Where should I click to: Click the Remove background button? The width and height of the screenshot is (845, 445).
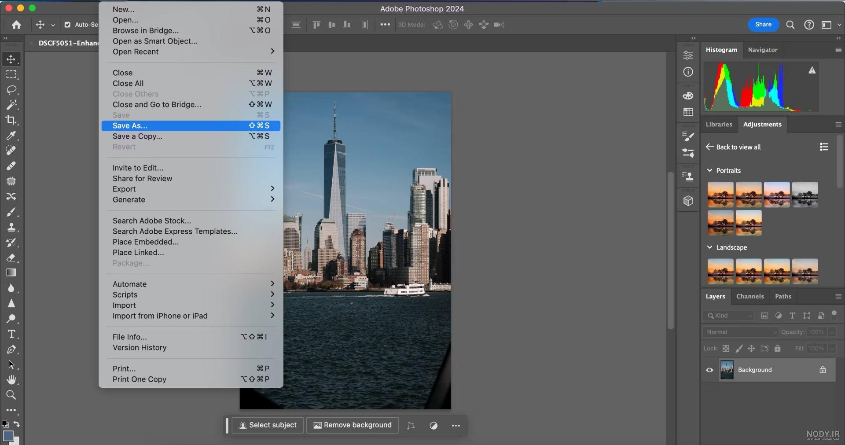tap(353, 425)
